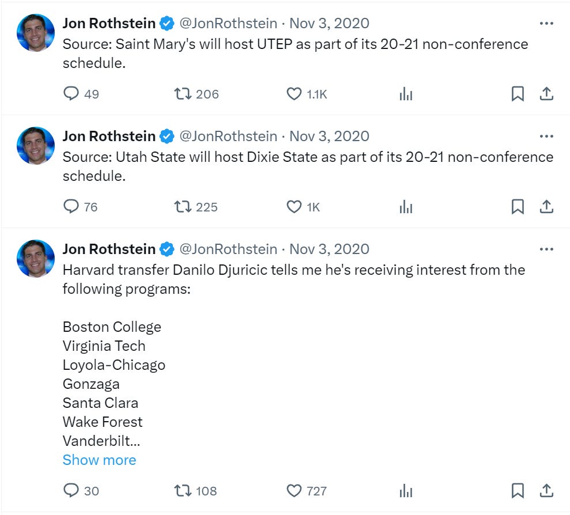Click the verified badge next to Jon Rothstein
This screenshot has height=515, width=570.
click(x=167, y=23)
